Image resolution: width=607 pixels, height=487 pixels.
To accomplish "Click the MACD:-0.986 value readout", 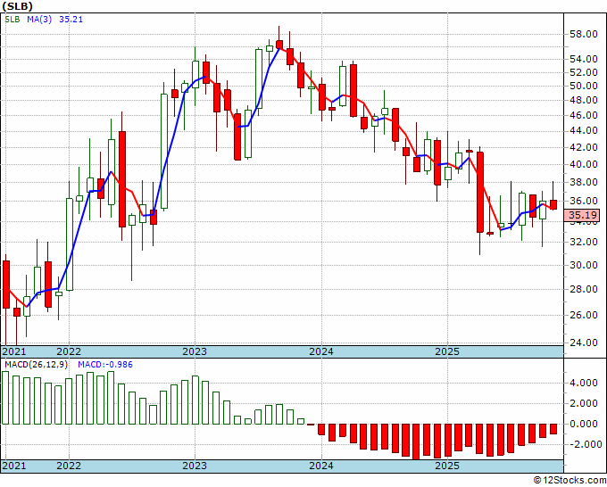I will [x=105, y=365].
